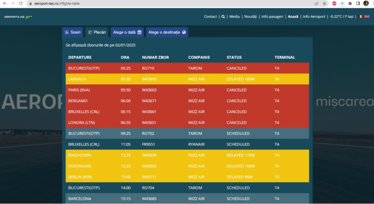Screen dimensions: 374x204
Task: Select the canceled RO710 flight number
Action: coord(148,68)
